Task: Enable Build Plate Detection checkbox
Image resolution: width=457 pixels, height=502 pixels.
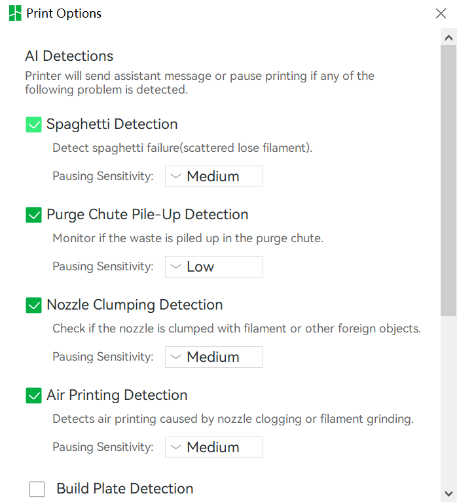Action: coord(37,489)
